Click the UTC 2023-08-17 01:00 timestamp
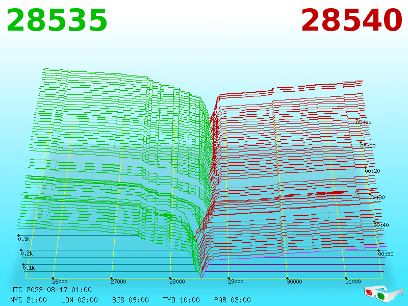The width and height of the screenshot is (408, 306). pyautogui.click(x=51, y=290)
